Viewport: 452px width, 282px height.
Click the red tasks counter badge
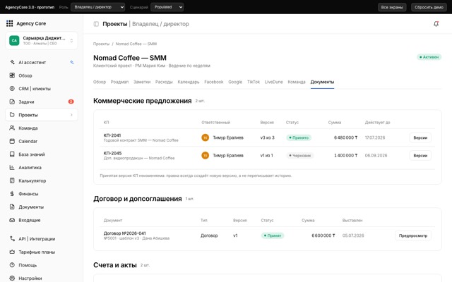pyautogui.click(x=71, y=102)
